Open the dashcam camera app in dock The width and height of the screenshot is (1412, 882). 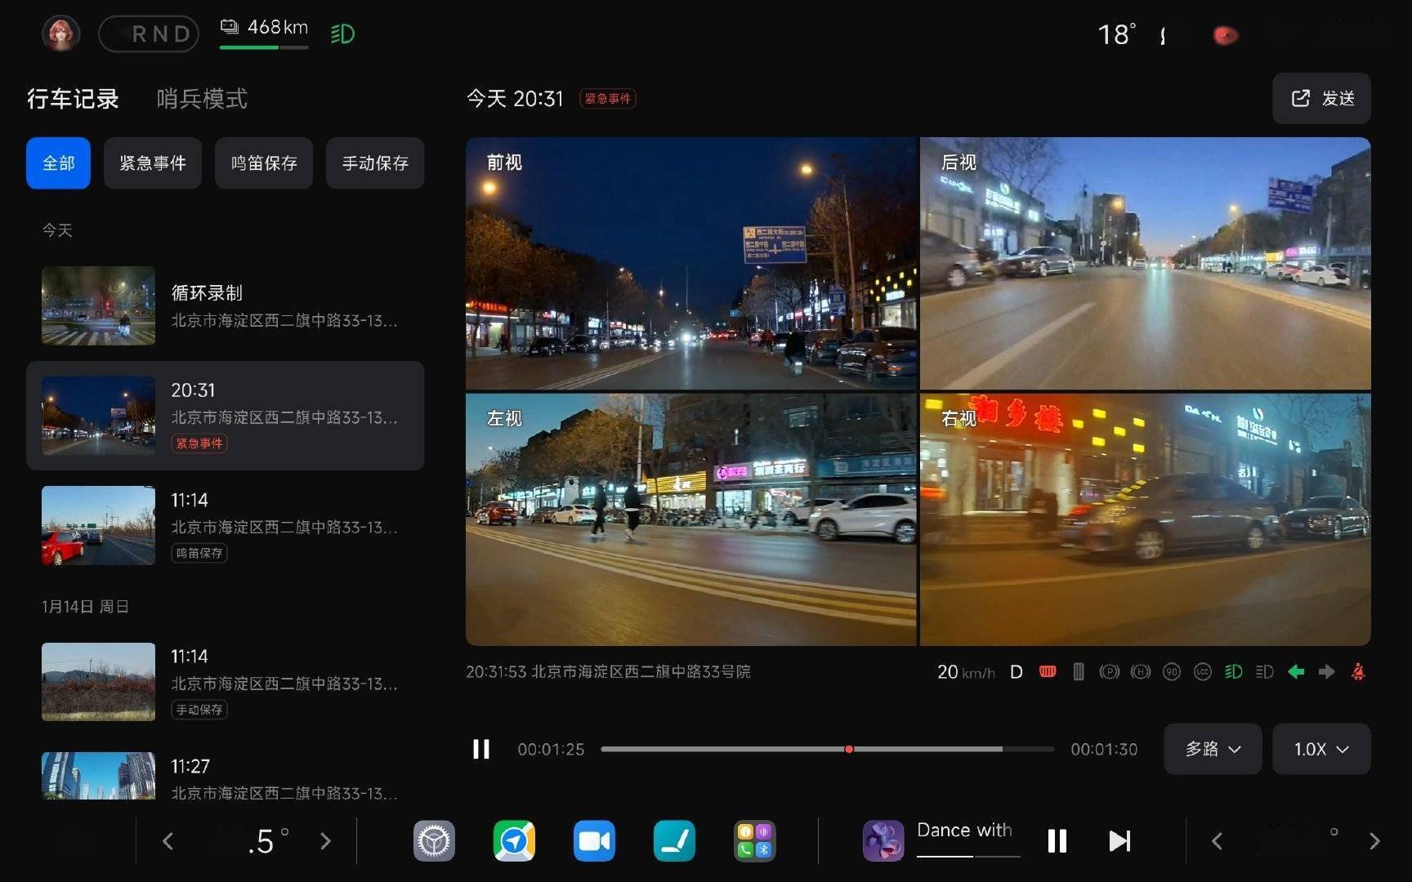pos(594,840)
